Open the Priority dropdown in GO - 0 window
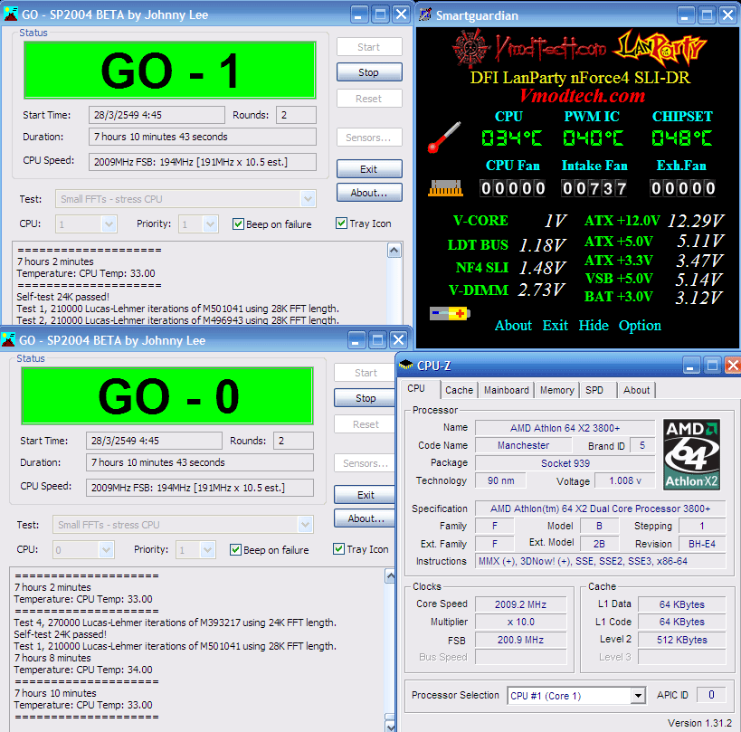The width and height of the screenshot is (741, 732). [x=207, y=549]
